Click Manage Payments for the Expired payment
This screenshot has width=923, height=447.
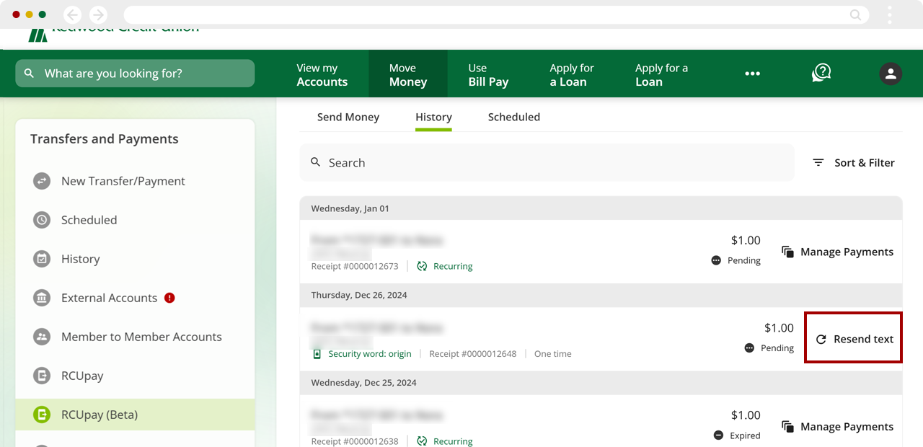(837, 427)
